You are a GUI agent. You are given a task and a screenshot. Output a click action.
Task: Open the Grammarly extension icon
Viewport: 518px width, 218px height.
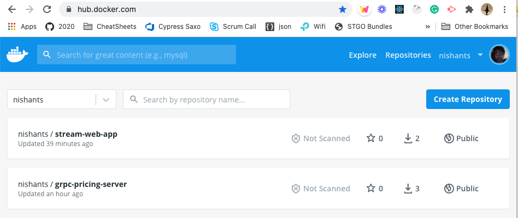(x=434, y=10)
